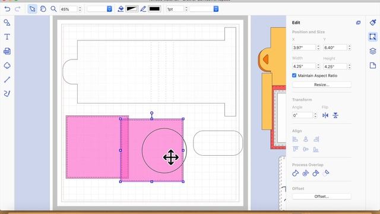
Task: Choose the Select arrow tool
Action: pos(32,9)
